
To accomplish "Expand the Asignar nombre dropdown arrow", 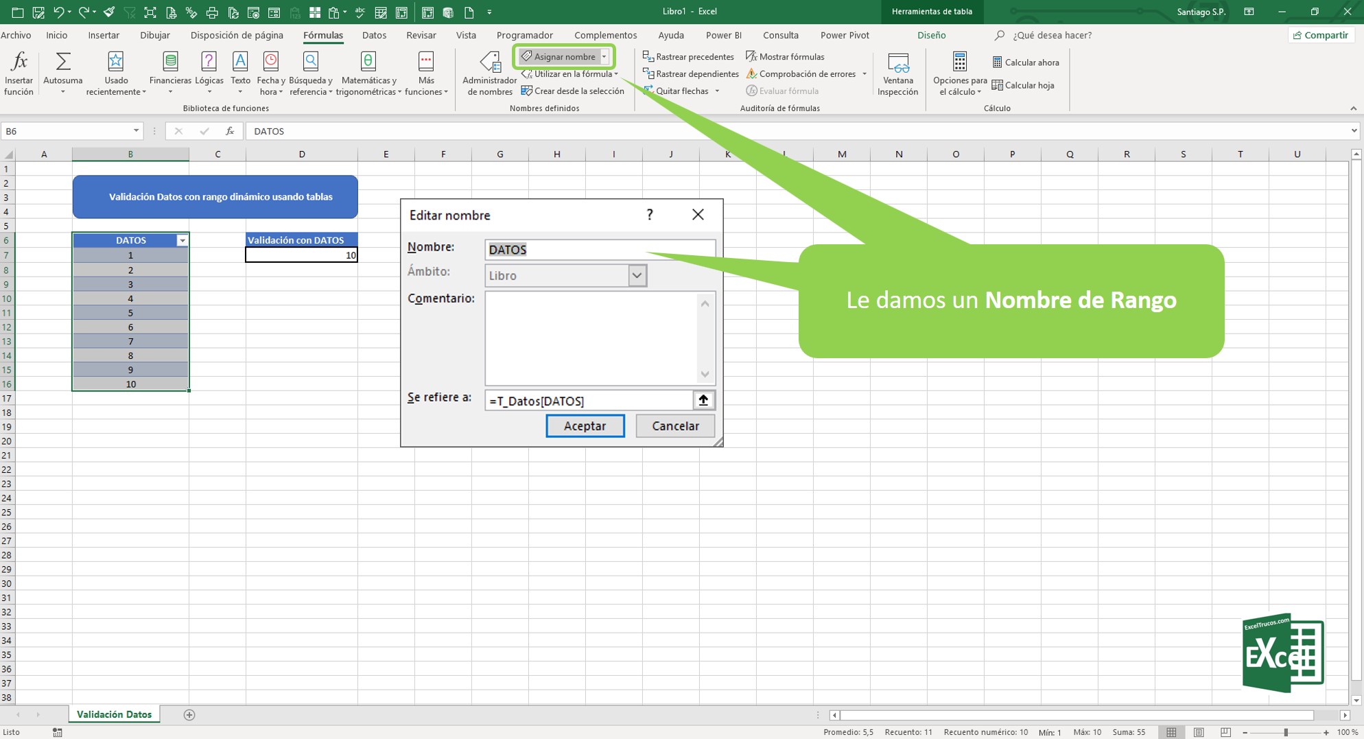I will [x=602, y=56].
